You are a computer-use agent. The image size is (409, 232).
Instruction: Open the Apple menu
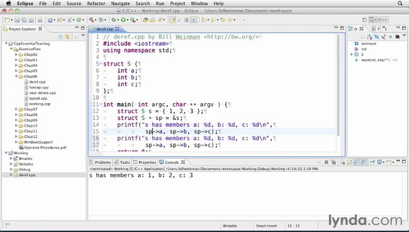(x=8, y=3)
